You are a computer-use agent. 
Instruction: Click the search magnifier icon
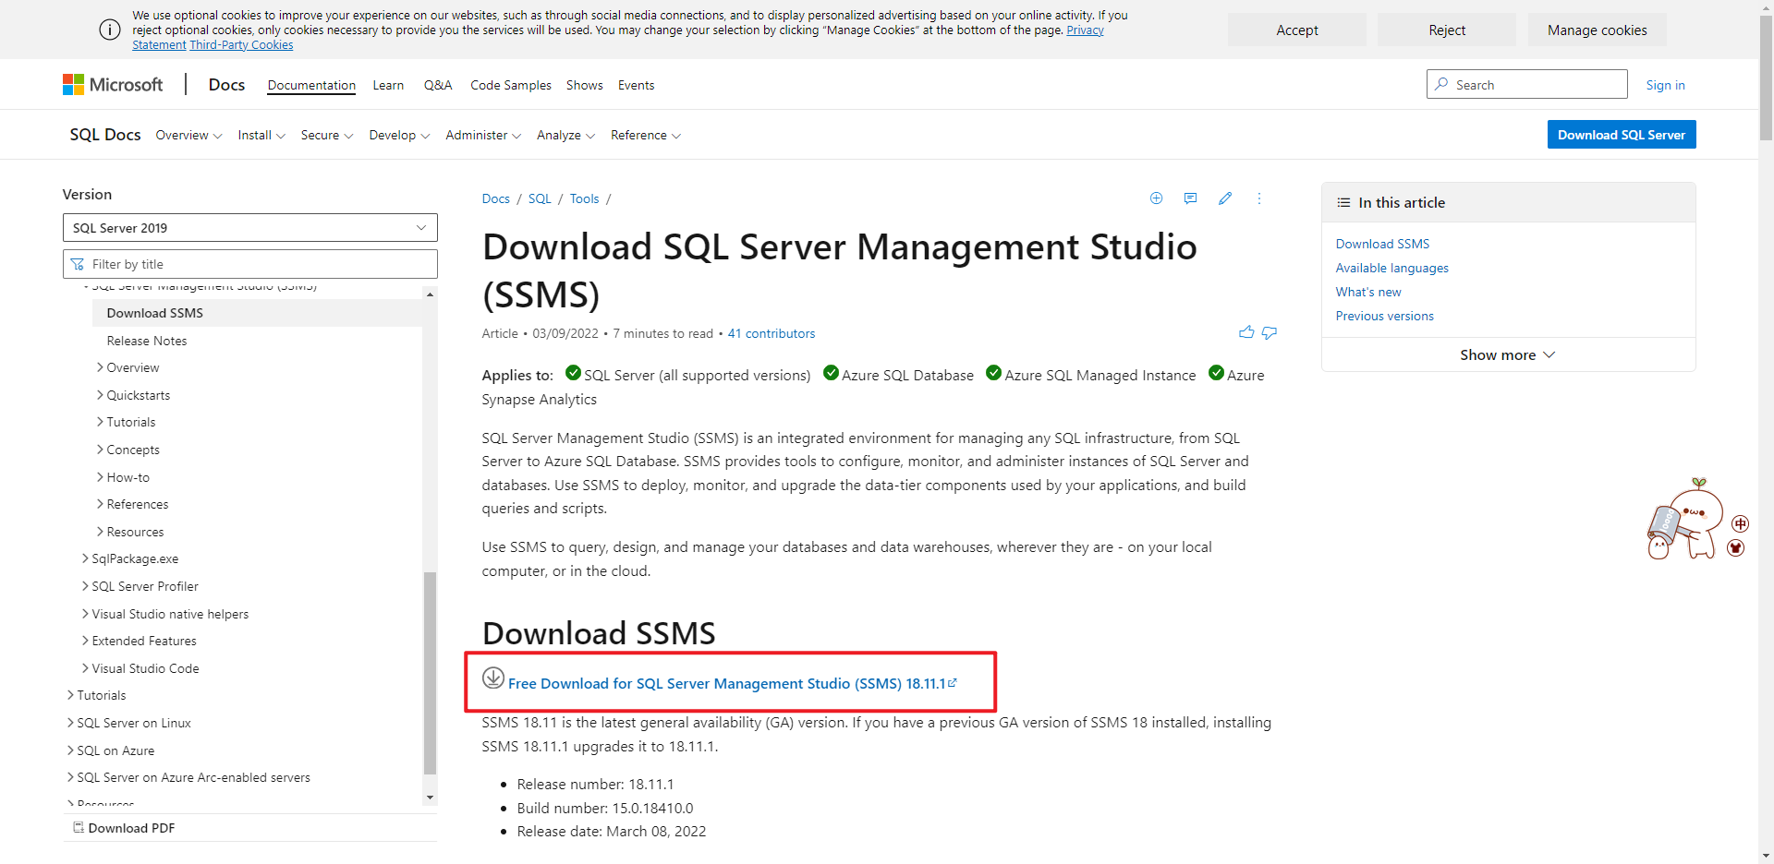pyautogui.click(x=1441, y=84)
